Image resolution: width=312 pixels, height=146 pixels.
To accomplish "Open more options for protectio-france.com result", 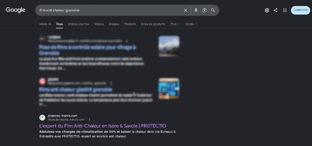I will tap(89, 120).
